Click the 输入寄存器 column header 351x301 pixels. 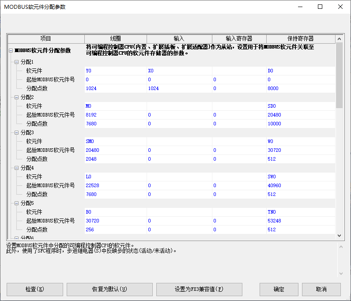(x=239, y=39)
